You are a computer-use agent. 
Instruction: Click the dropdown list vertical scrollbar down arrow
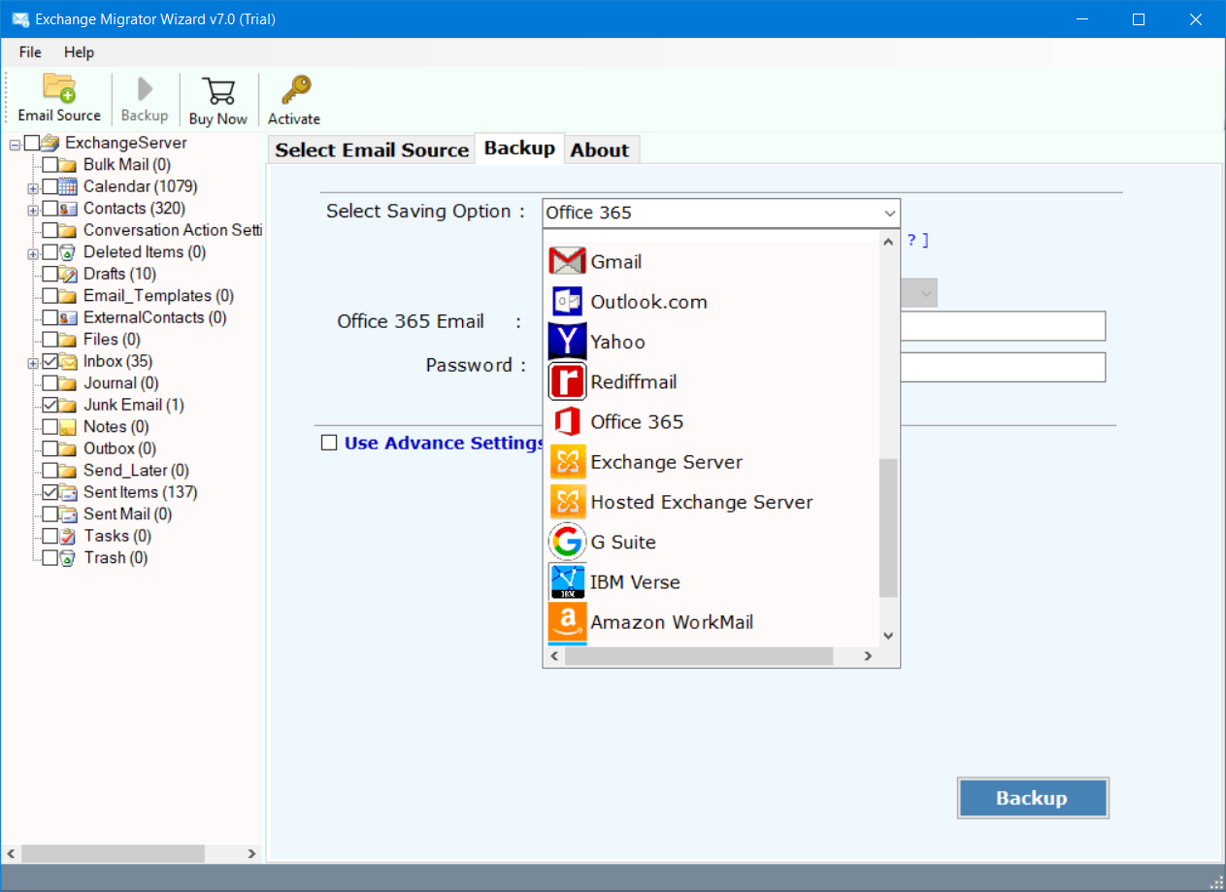(x=888, y=636)
